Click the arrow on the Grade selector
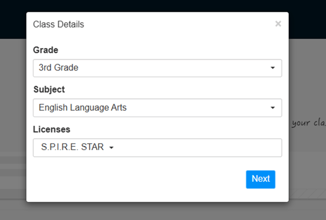 (273, 68)
